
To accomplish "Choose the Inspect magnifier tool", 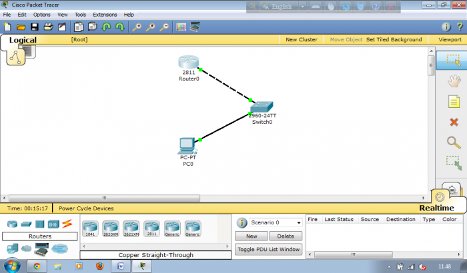I will [454, 142].
